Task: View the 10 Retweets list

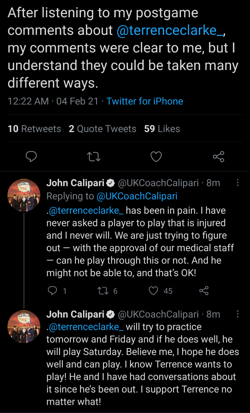Action: coord(34,129)
